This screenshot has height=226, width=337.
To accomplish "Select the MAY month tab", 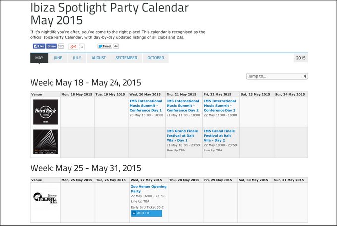I will tap(39, 58).
